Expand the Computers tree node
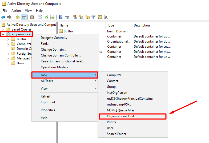This screenshot has height=143, width=209. (x=8, y=44)
